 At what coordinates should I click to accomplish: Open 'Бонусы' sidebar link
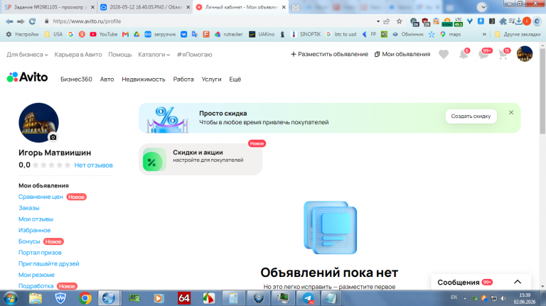pos(29,241)
